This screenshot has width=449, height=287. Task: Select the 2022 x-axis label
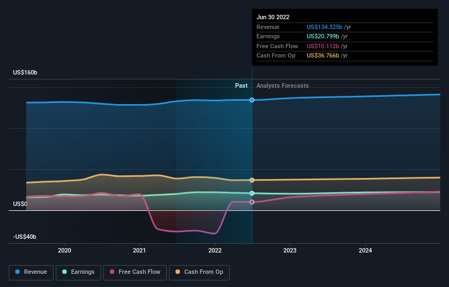pos(215,250)
